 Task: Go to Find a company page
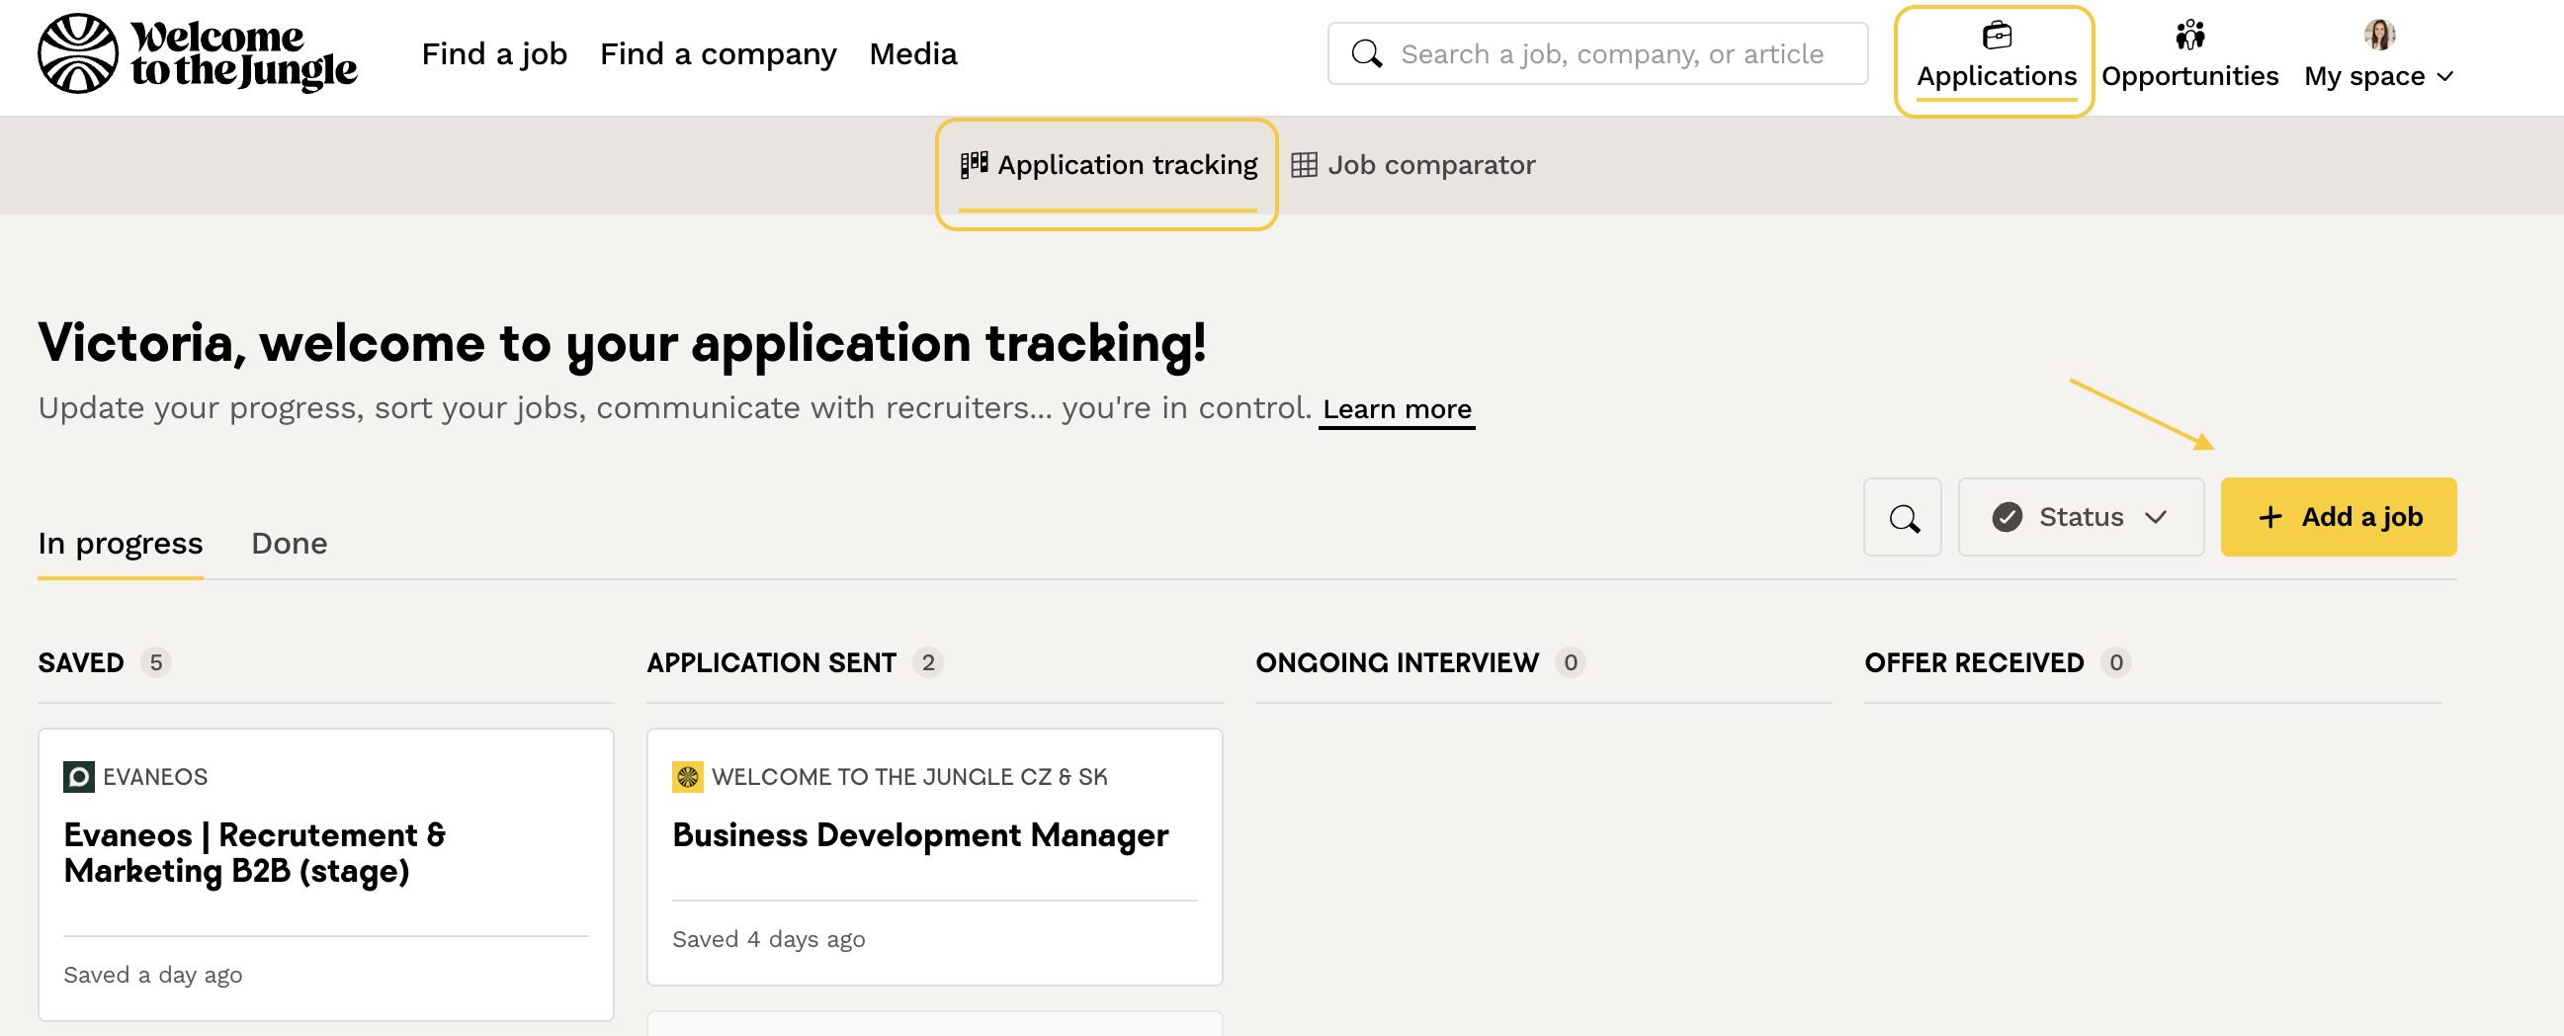(x=718, y=53)
